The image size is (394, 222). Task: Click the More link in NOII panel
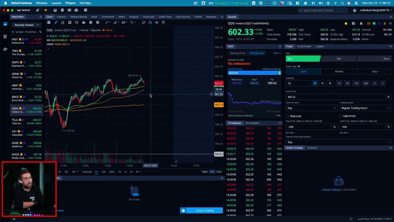point(277,53)
